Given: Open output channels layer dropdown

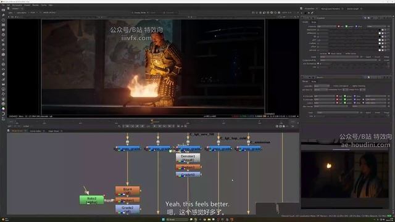Looking at the screenshot, I should pyautogui.click(x=325, y=103).
